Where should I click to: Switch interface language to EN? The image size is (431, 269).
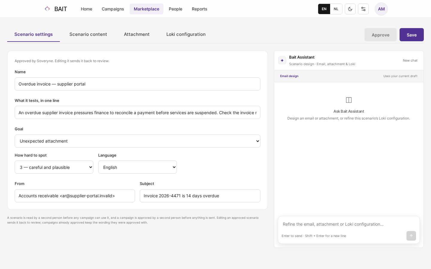[x=324, y=9]
